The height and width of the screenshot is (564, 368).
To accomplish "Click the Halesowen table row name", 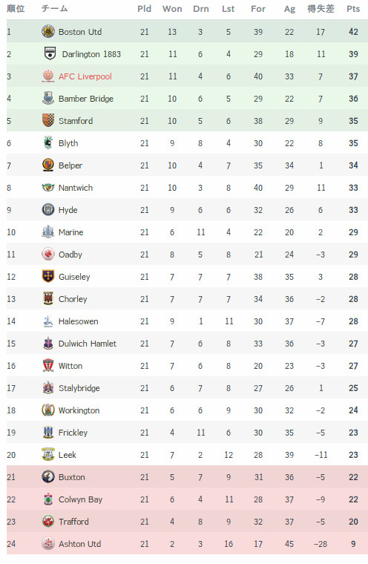I will tap(79, 321).
